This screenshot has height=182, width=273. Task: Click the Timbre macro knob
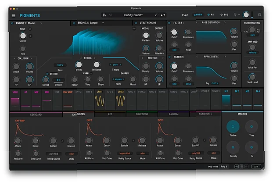[233, 127]
